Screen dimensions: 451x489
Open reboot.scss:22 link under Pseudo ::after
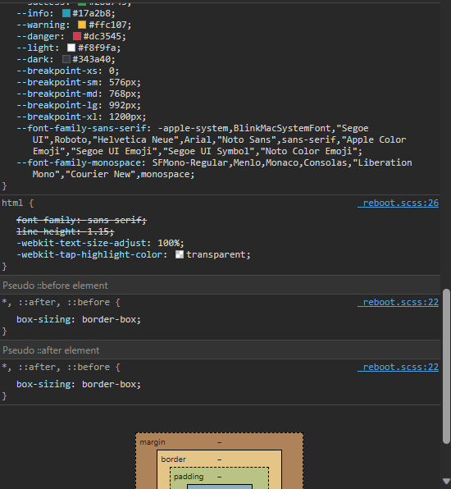point(398,367)
